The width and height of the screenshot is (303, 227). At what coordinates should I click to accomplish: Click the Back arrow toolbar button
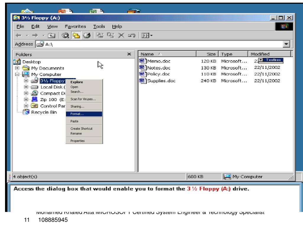(x=19, y=35)
